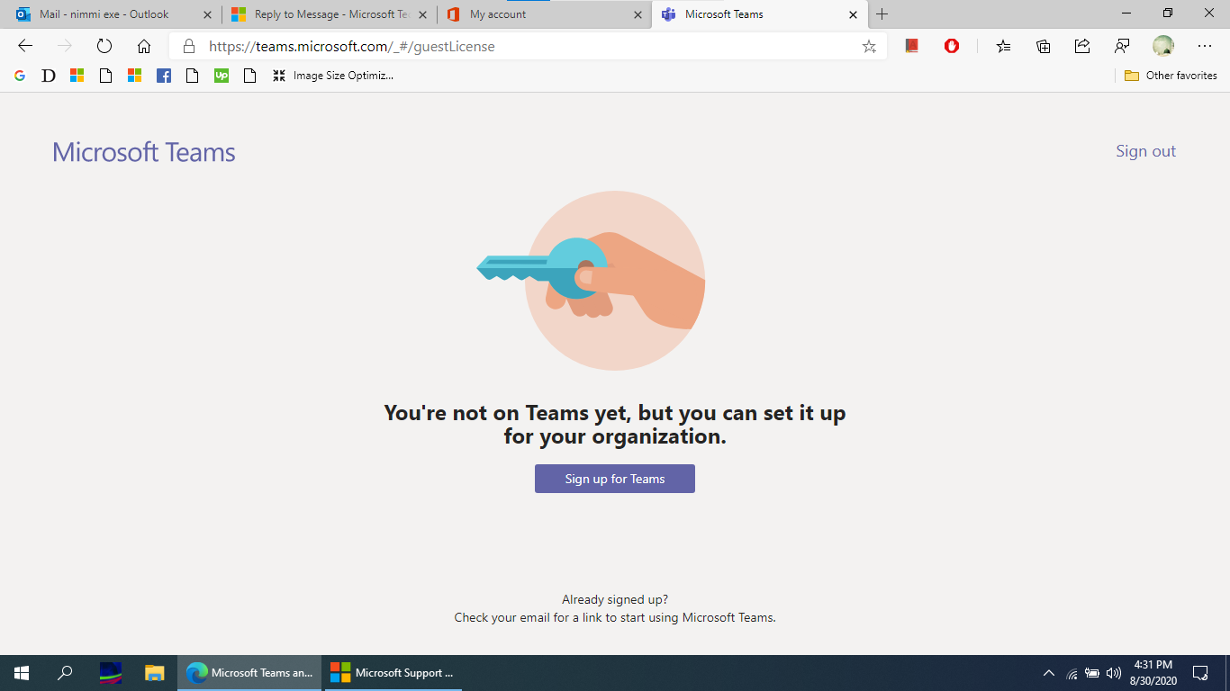Image resolution: width=1230 pixels, height=691 pixels.
Task: Select the Microsoft Support taskbar window
Action: click(x=393, y=673)
